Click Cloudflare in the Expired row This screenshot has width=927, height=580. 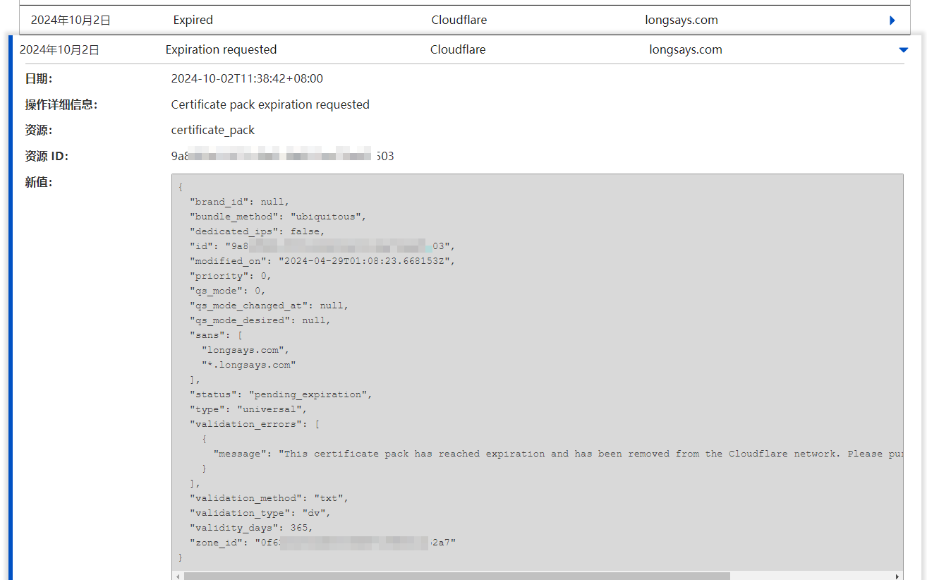[x=459, y=20]
